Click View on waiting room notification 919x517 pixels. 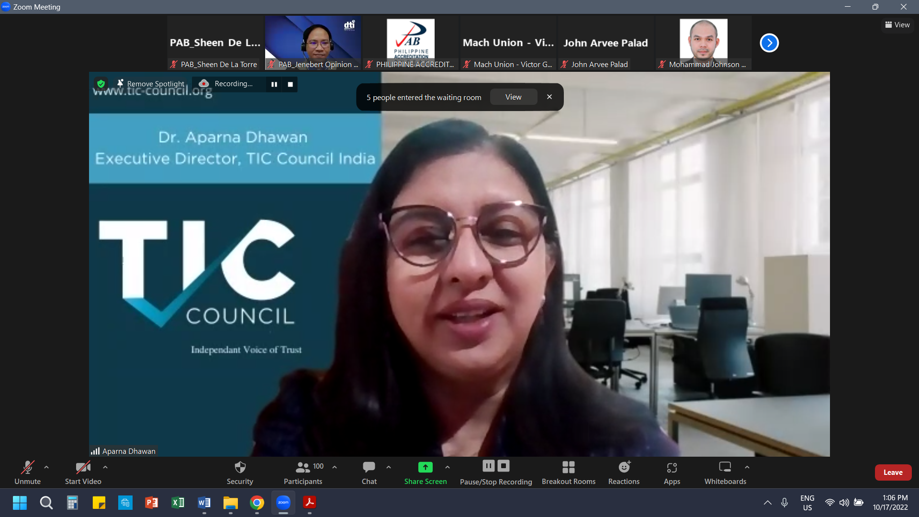click(513, 97)
